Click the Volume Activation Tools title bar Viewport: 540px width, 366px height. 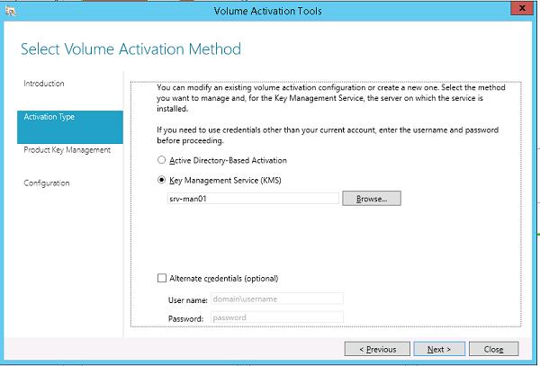coord(269,10)
